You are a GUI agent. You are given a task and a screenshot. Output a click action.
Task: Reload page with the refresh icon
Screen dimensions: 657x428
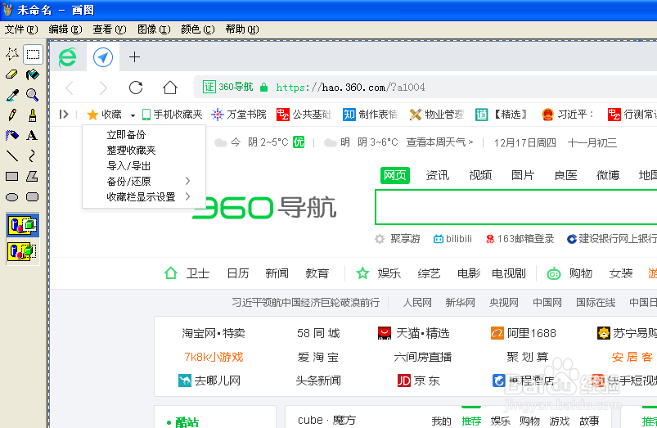[x=136, y=88]
